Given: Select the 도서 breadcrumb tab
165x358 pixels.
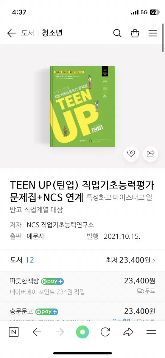Looking at the screenshot, I should pos(27,33).
